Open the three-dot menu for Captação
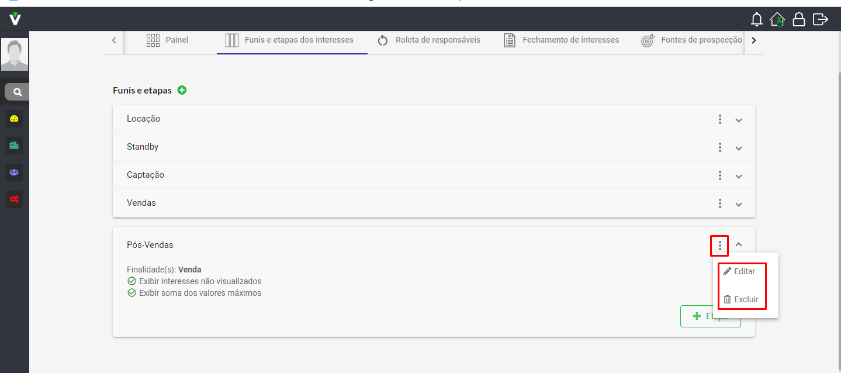Screen dimensions: 841x373 [720, 175]
